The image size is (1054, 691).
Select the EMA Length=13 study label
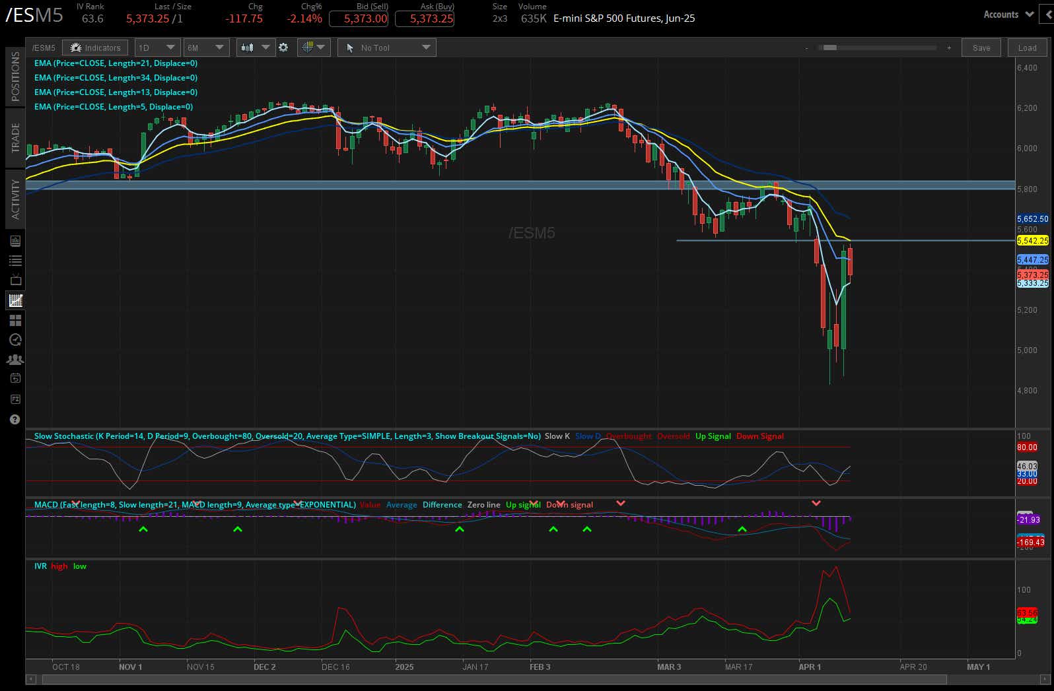click(116, 92)
